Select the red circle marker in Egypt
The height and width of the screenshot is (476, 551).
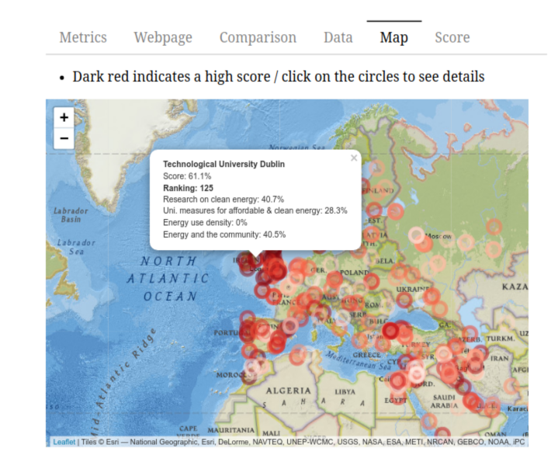(398, 380)
